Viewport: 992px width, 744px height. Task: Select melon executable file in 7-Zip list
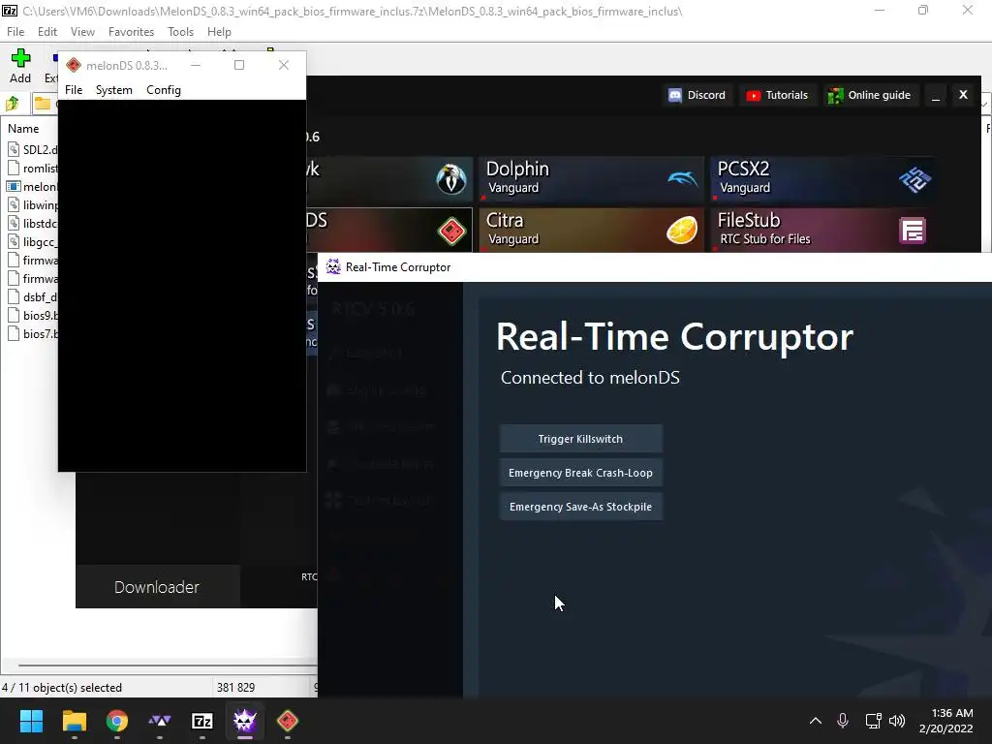pos(32,187)
